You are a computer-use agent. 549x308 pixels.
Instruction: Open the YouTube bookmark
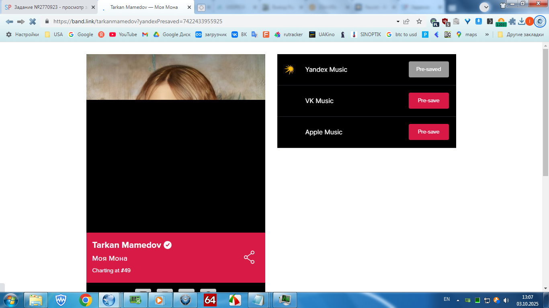tap(123, 34)
